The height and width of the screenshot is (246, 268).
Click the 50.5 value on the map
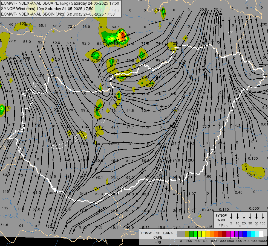(203, 9)
